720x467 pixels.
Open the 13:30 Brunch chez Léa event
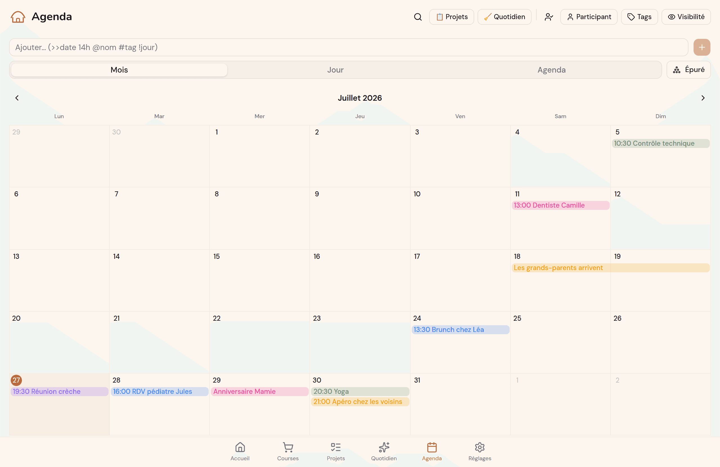click(x=460, y=330)
